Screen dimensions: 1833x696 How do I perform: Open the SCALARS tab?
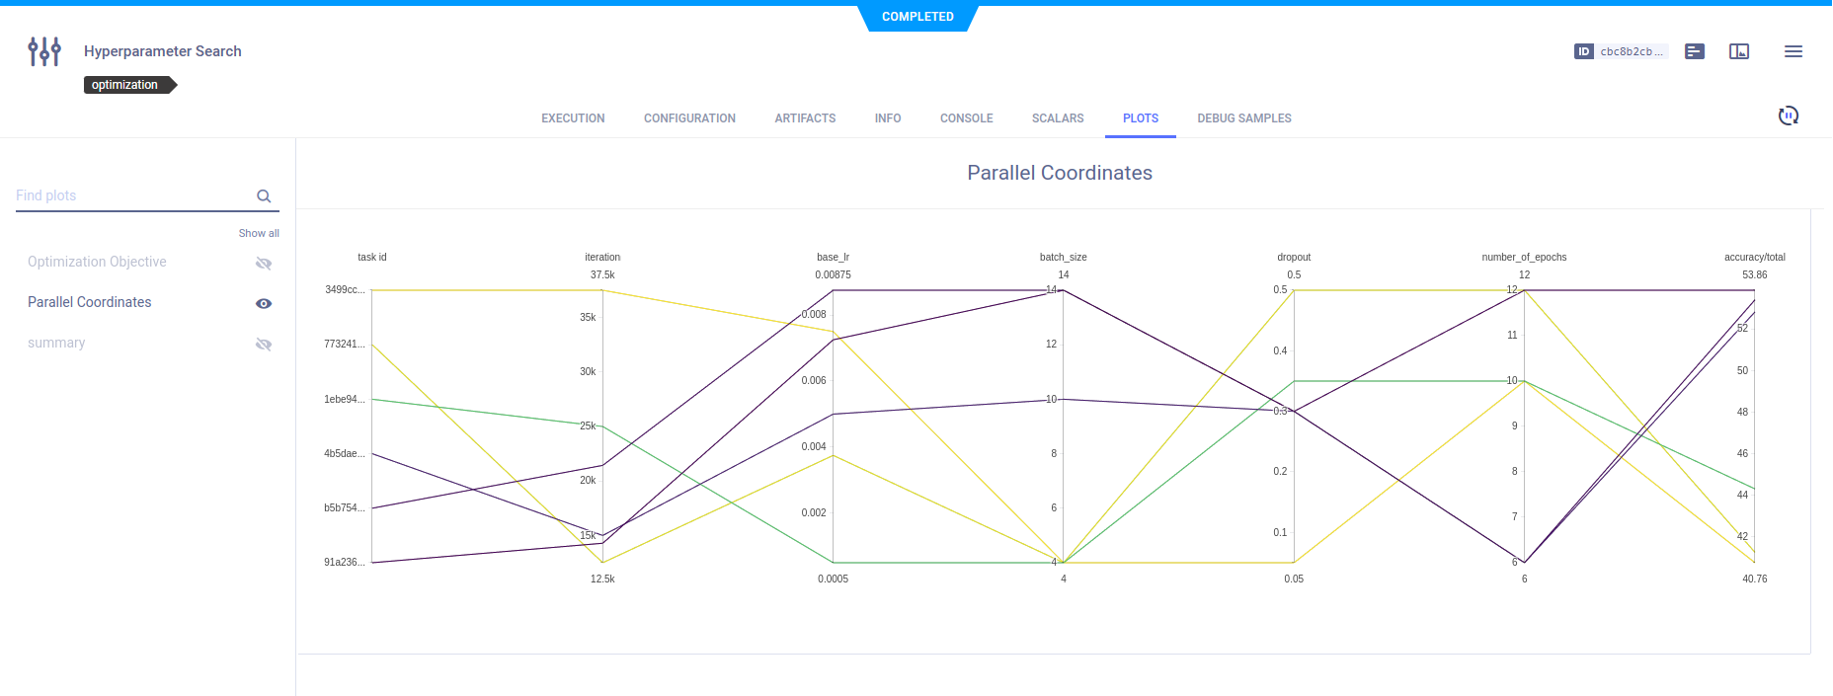point(1058,118)
